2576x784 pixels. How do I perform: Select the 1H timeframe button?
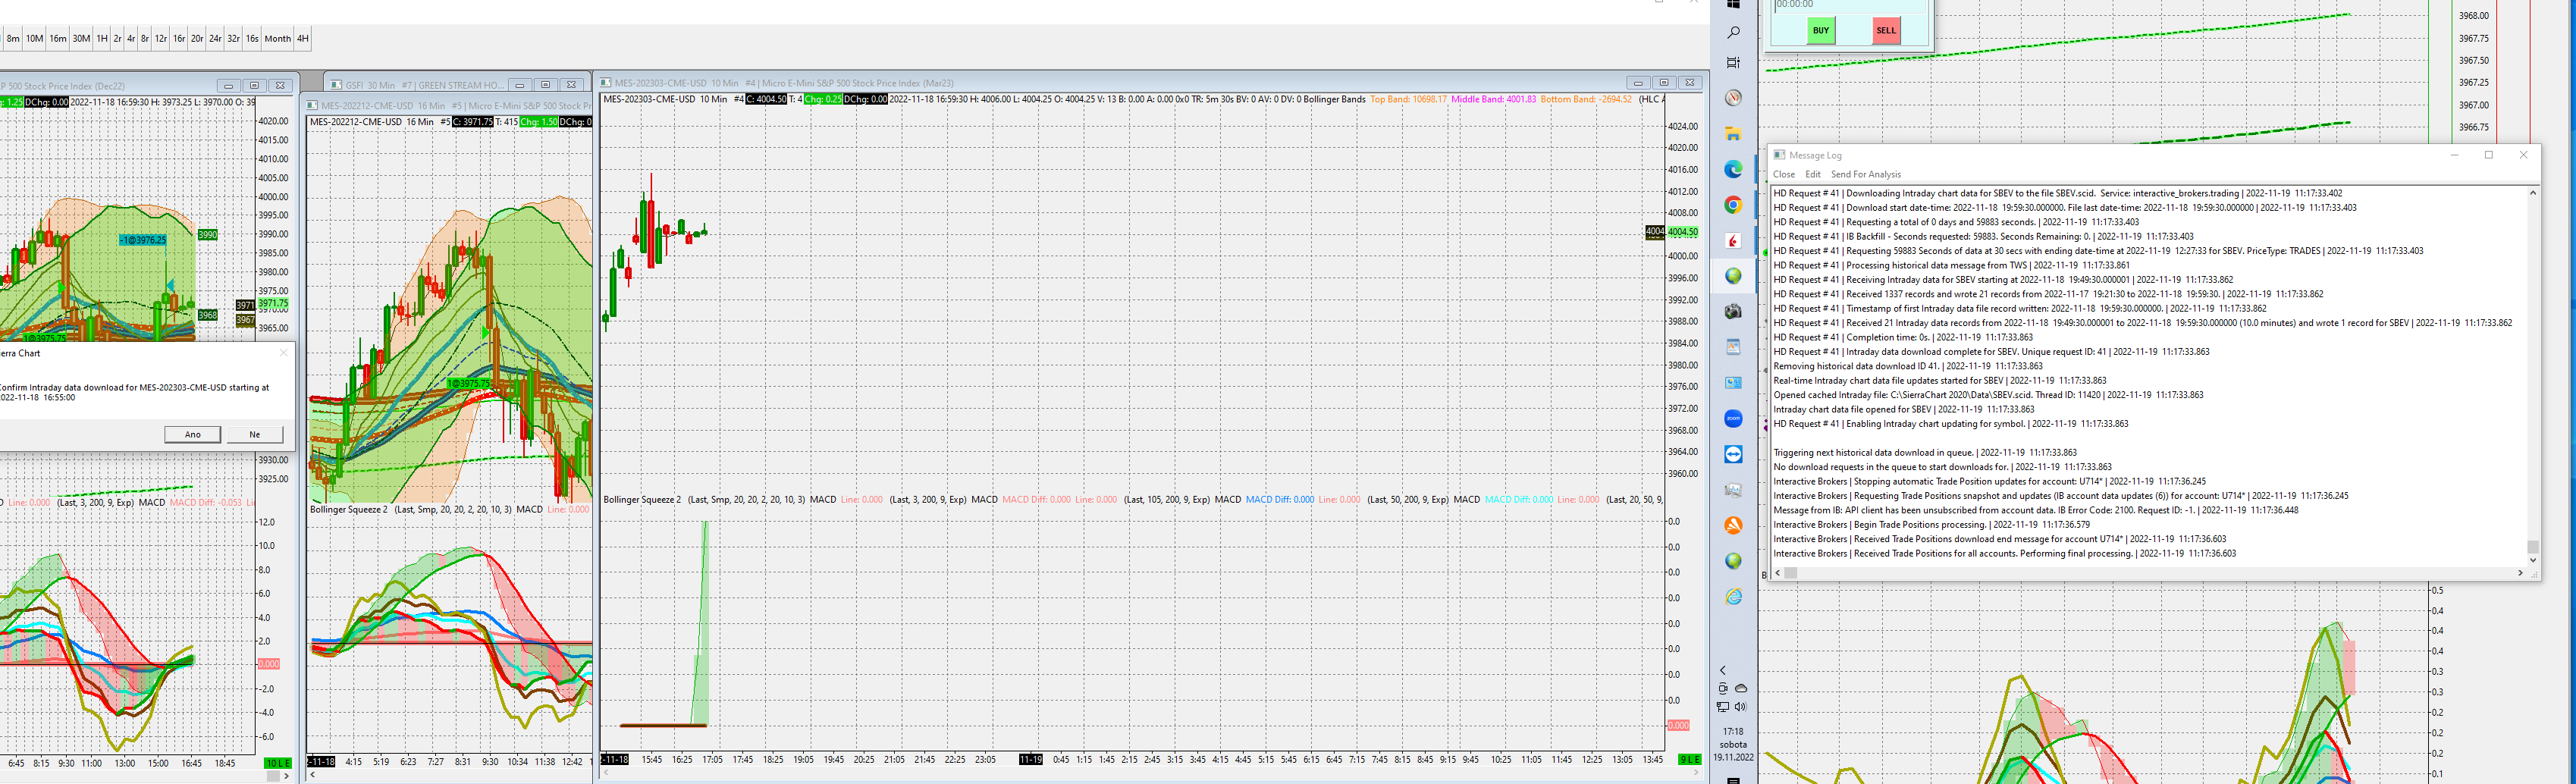pos(102,39)
